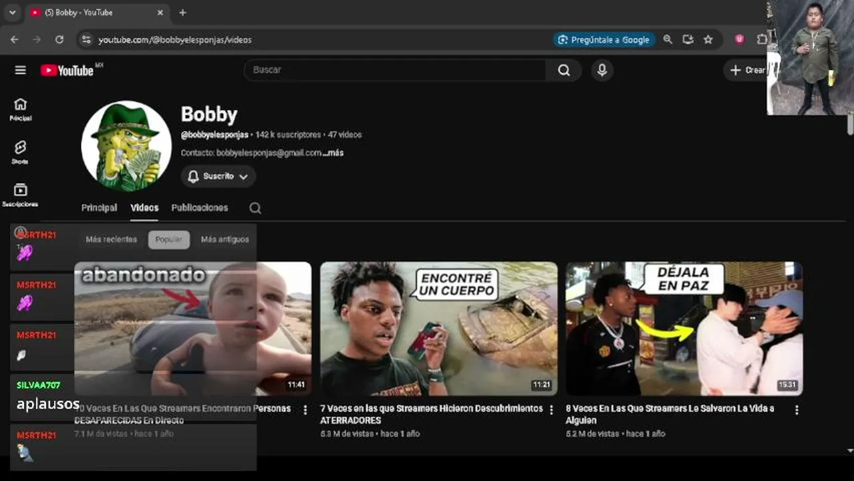Open browser zoom magnifier icon

(668, 39)
